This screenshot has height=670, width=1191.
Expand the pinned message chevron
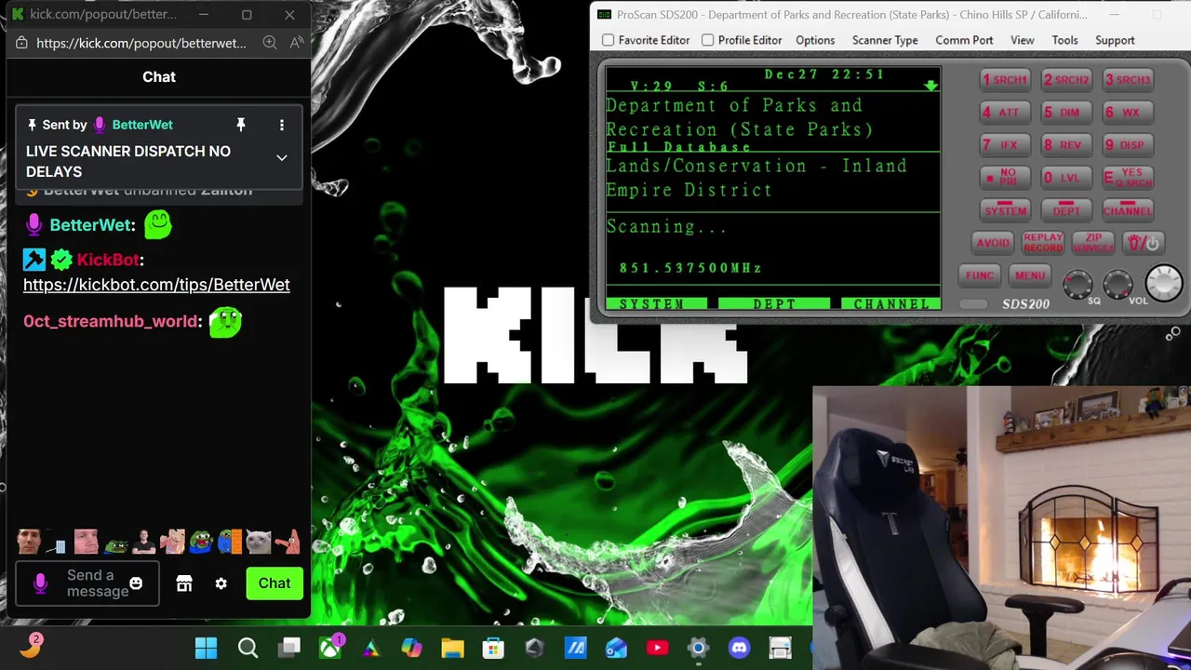pyautogui.click(x=282, y=158)
